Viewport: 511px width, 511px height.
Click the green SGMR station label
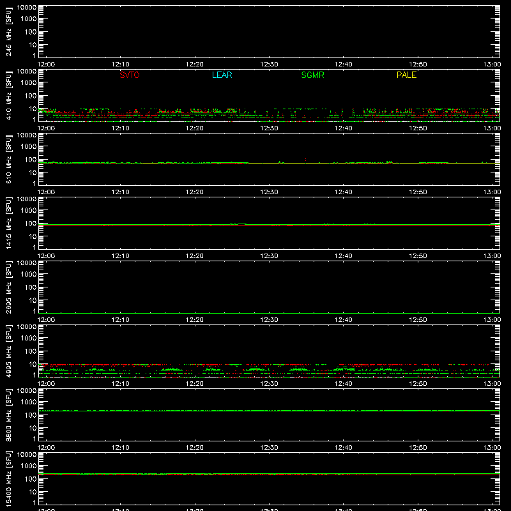coord(312,75)
